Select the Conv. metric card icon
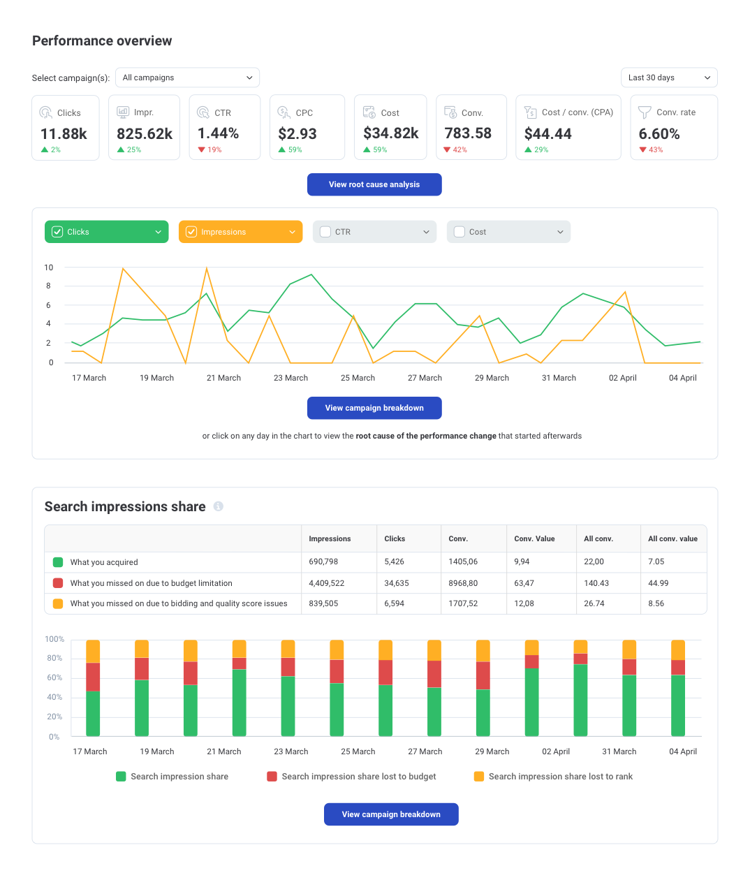The height and width of the screenshot is (873, 750). click(450, 112)
